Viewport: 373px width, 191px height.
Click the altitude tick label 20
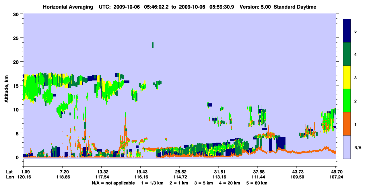(x=16, y=62)
